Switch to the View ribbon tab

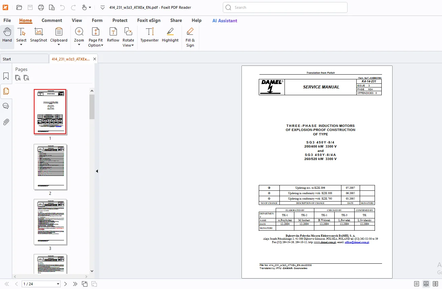(77, 20)
